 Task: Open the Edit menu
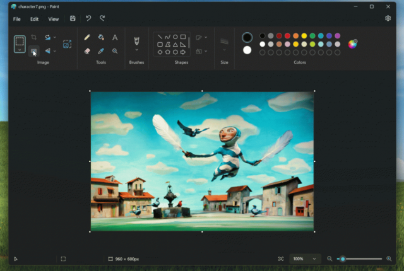click(x=34, y=19)
